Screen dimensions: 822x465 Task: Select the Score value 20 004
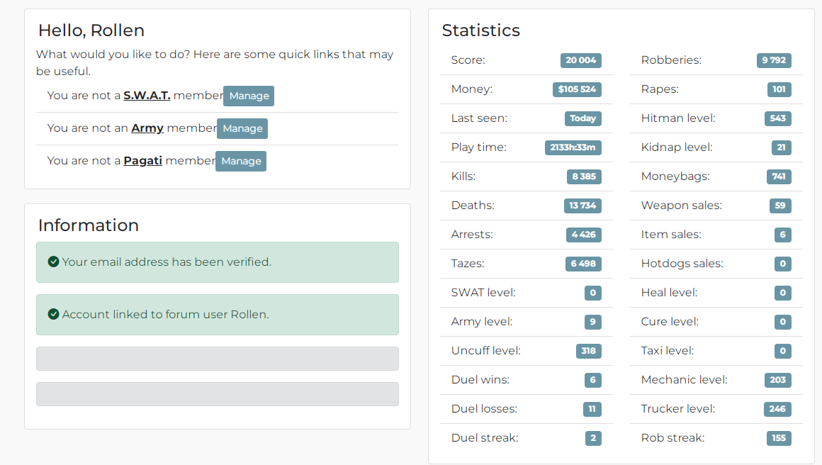coord(581,60)
